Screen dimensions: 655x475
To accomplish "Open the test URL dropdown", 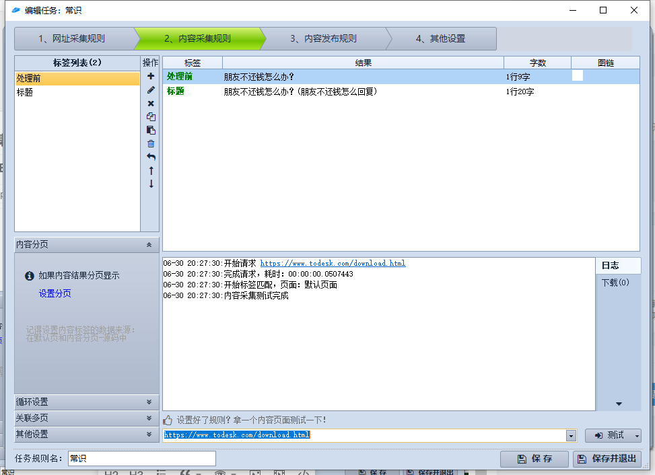I will tap(570, 435).
